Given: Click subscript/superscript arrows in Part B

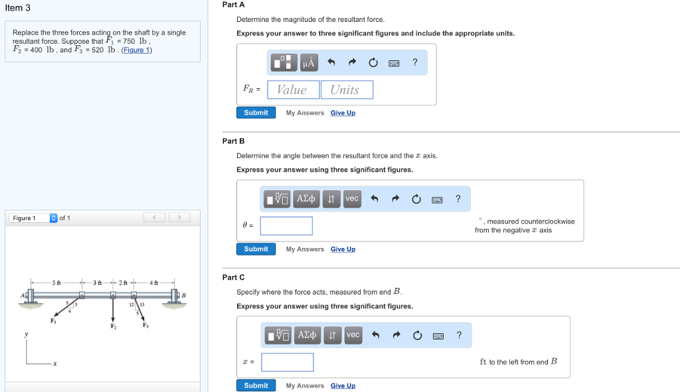Looking at the screenshot, I should [x=331, y=199].
